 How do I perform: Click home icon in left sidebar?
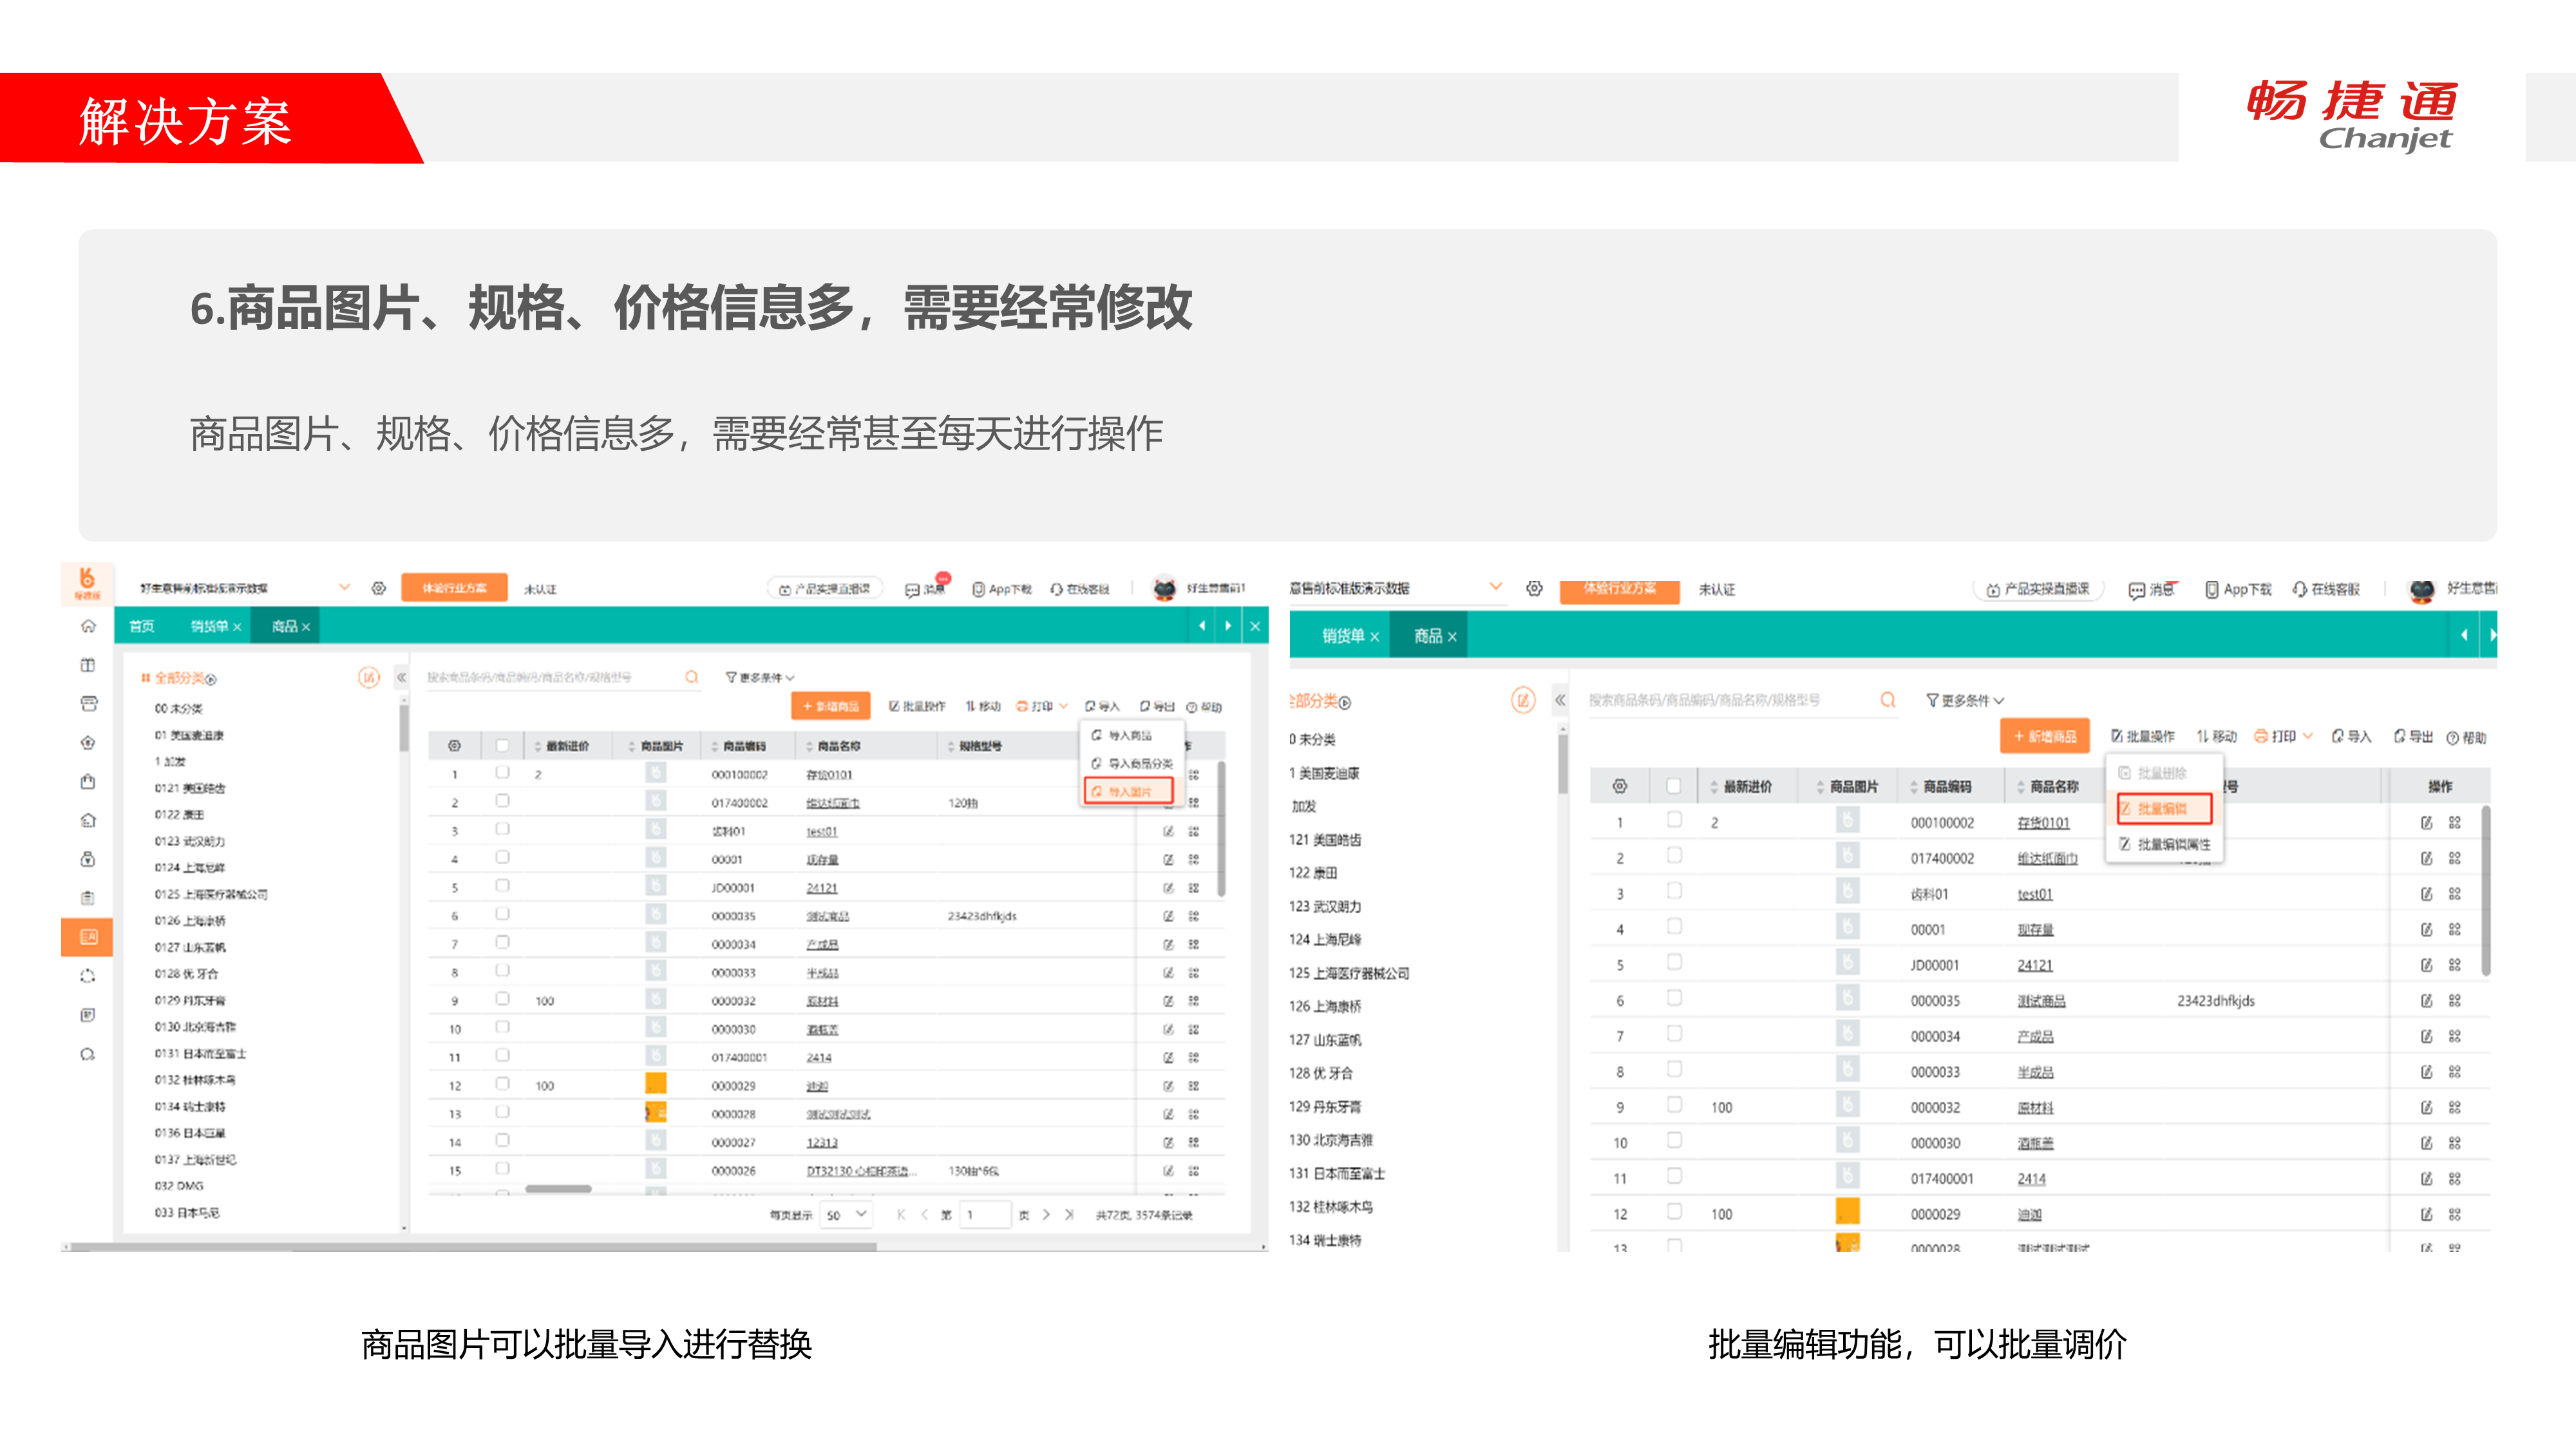click(x=88, y=626)
